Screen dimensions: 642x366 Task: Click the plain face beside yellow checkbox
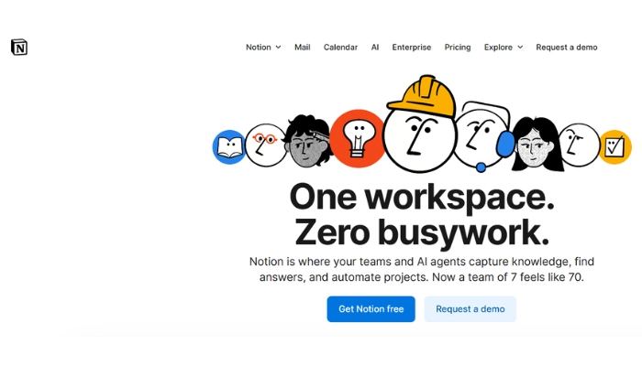coord(579,145)
